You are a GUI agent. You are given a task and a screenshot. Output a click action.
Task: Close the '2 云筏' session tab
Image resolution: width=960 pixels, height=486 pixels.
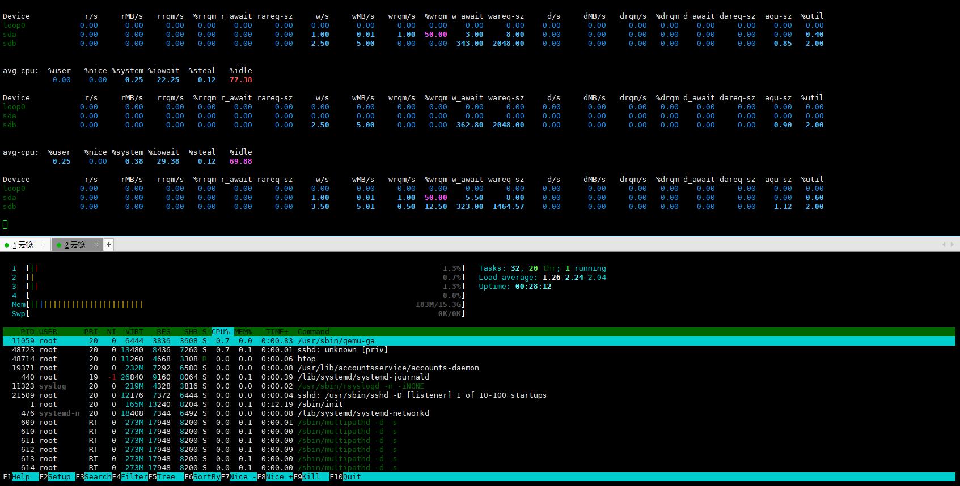pos(96,245)
